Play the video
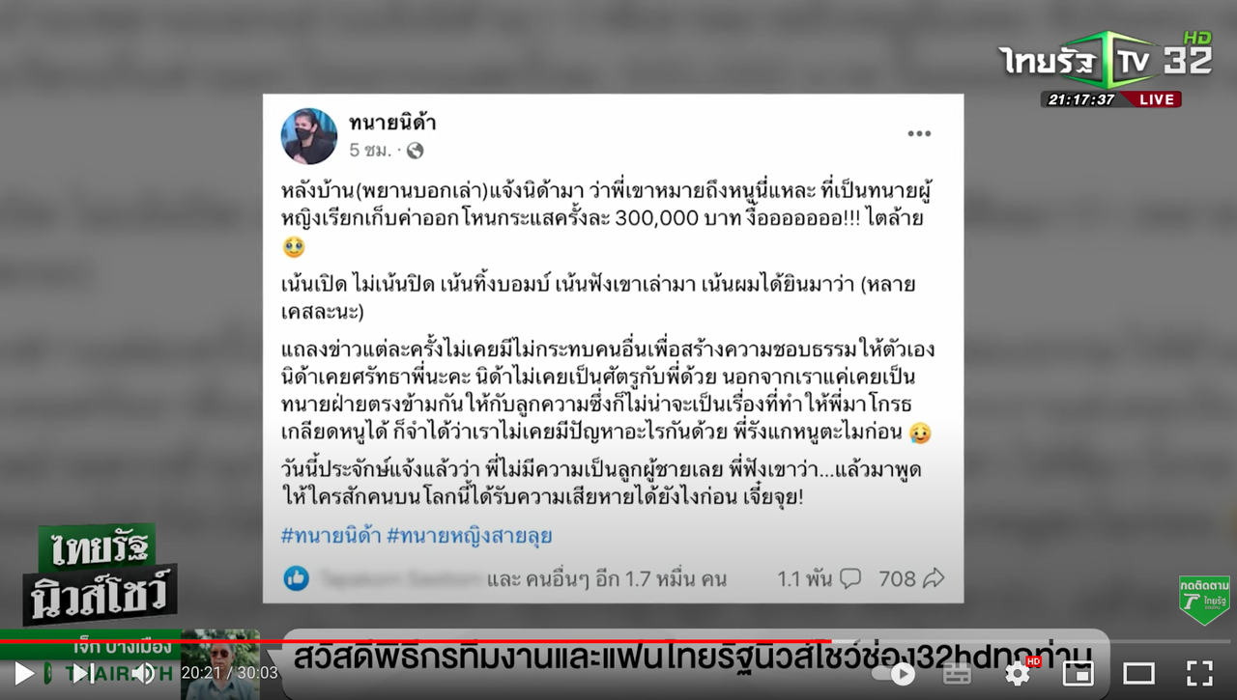This screenshot has height=700, width=1237. coord(25,673)
